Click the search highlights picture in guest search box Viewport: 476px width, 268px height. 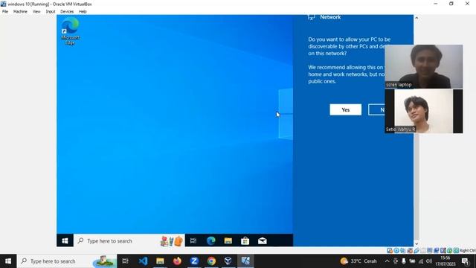tap(172, 240)
